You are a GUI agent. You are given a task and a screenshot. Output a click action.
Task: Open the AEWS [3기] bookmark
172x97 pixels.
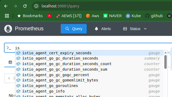tap(69, 16)
